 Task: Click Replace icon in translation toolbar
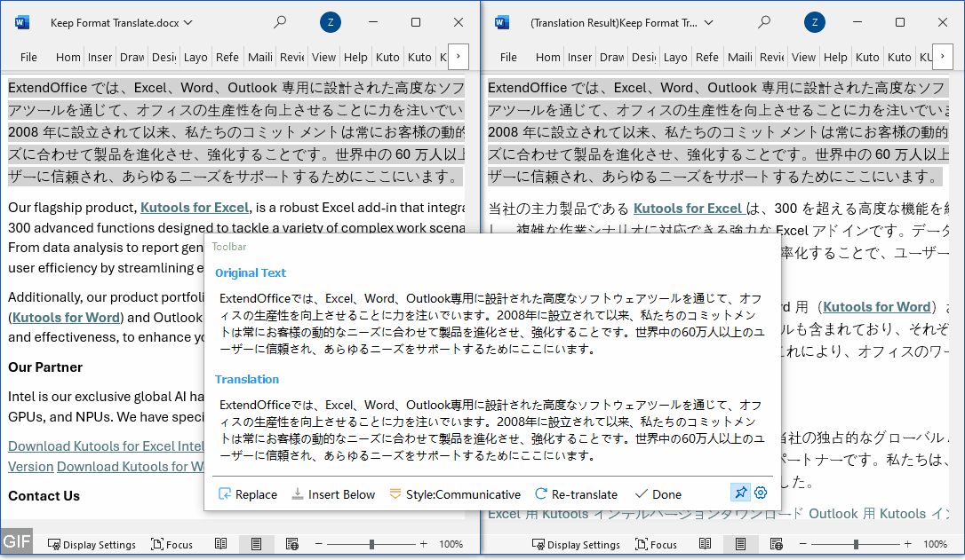coord(225,493)
